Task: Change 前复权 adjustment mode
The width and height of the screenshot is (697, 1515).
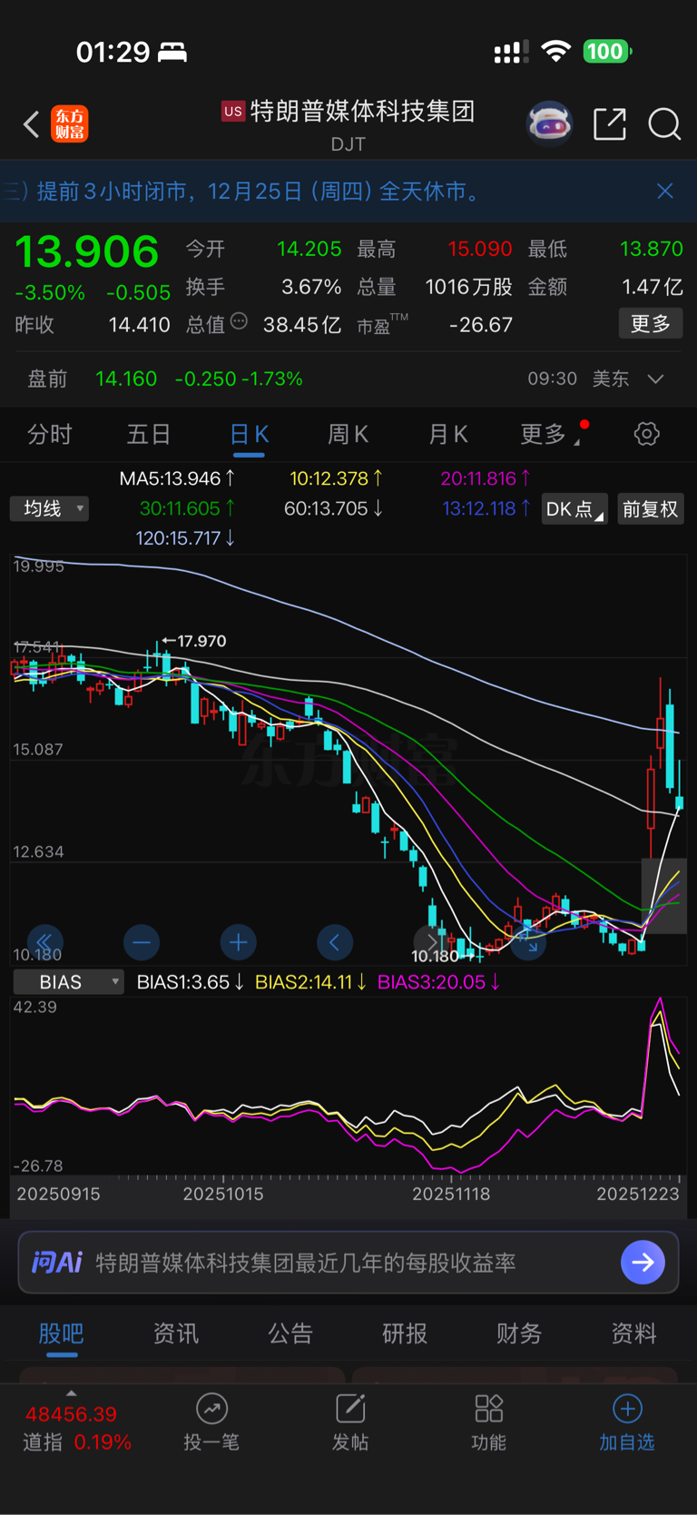Action: click(651, 508)
